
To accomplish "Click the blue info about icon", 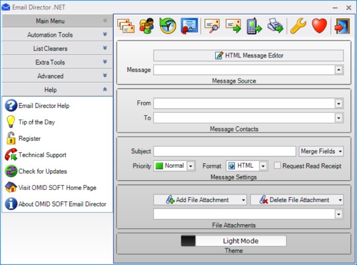I will pyautogui.click(x=11, y=203).
